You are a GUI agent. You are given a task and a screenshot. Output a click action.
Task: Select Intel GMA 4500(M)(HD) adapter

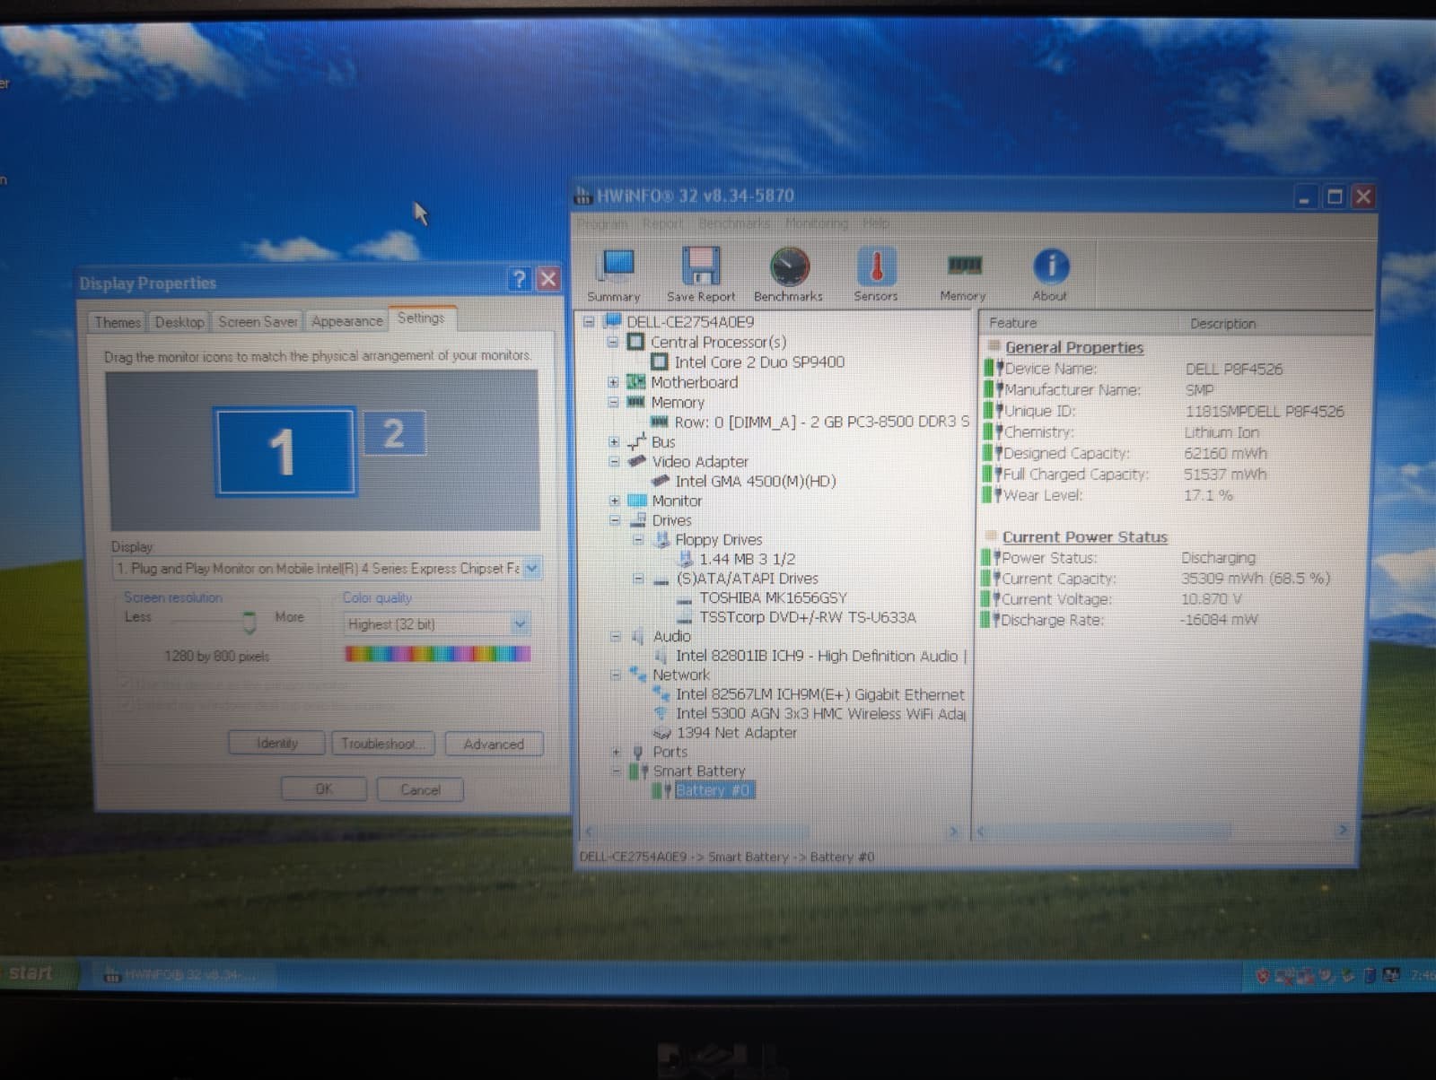756,481
